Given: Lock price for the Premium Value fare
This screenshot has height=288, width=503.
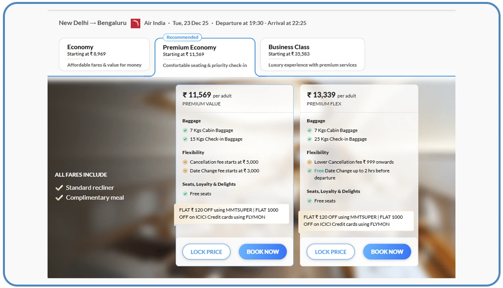Looking at the screenshot, I should pos(206,252).
